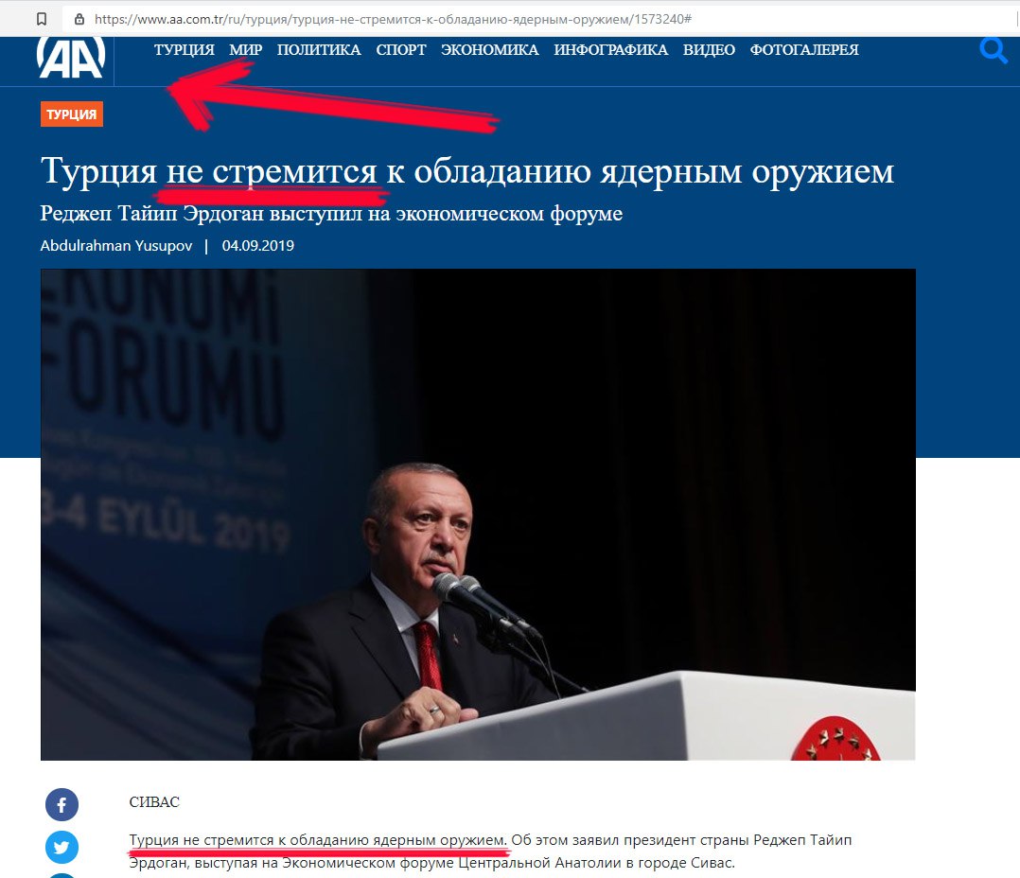Click the orange ТУРЦИЯ category tag
1020x878 pixels.
pyautogui.click(x=72, y=114)
